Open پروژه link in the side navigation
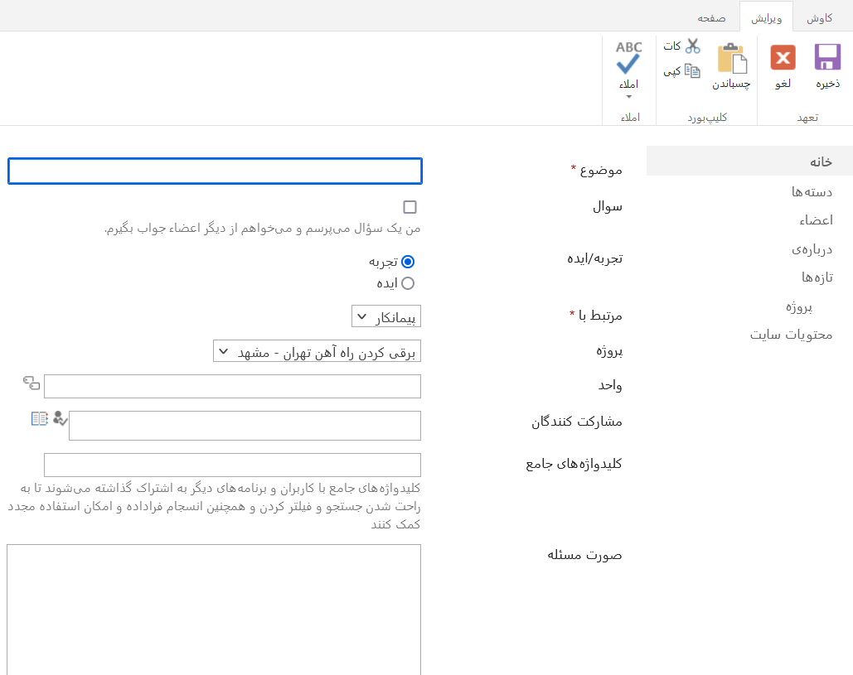Viewport: 853px width, 675px height. pos(799,307)
